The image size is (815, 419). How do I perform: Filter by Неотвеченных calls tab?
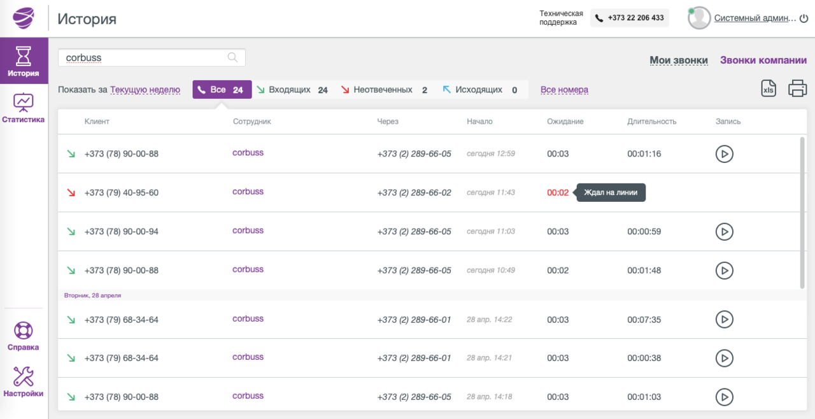pyautogui.click(x=384, y=90)
